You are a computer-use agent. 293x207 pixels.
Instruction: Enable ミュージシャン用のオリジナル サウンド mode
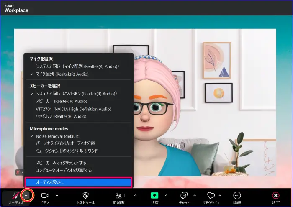pos(67,151)
